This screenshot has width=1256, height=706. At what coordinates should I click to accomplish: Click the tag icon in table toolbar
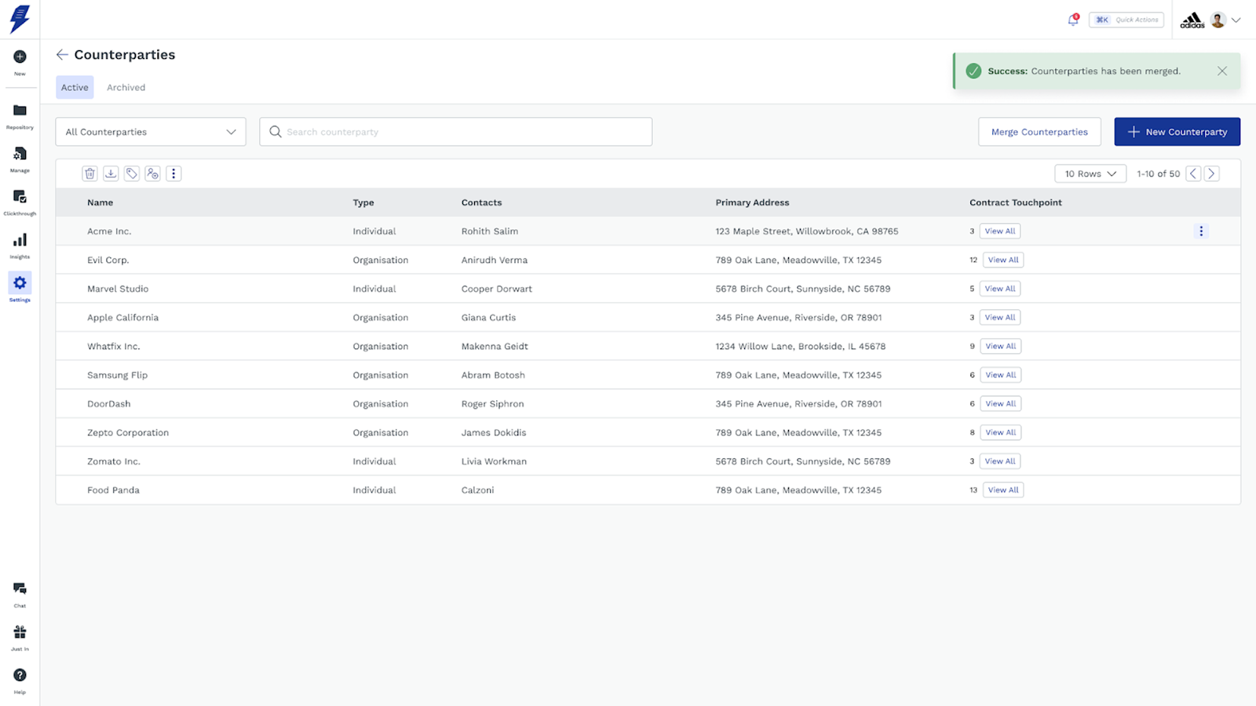click(x=132, y=173)
